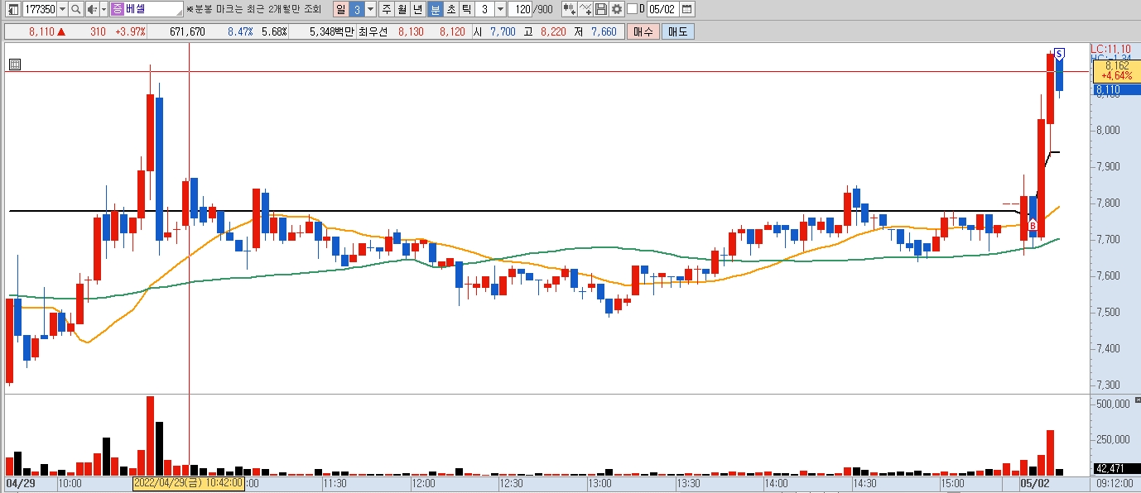1141x493 pixels.
Task: Click the 05/02 date field
Action: 662,10
